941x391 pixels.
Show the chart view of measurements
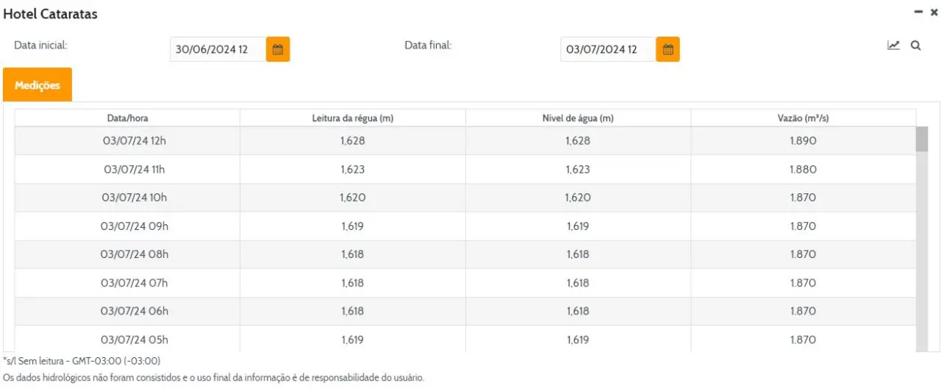point(893,46)
